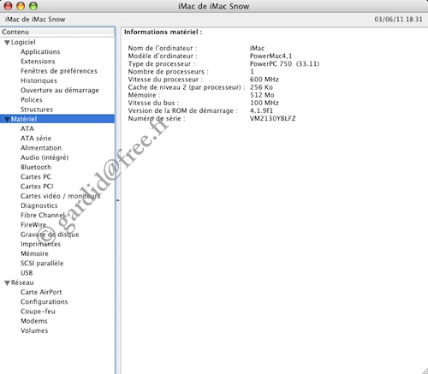Select Audio (intégré) entry
Viewport: 428px width, 374px height.
click(x=45, y=157)
